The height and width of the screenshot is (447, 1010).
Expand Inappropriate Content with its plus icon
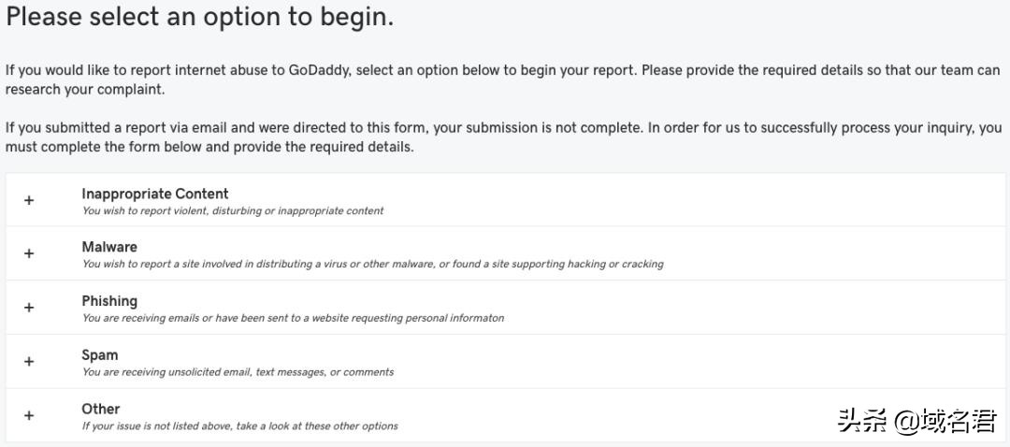(29, 200)
